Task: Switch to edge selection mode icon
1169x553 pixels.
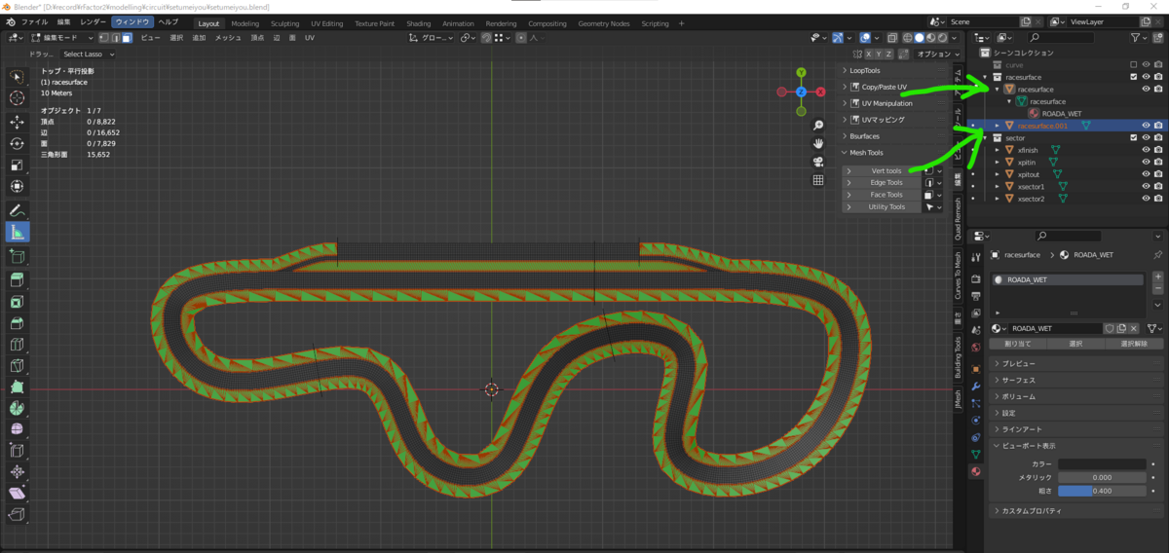Action: click(116, 38)
